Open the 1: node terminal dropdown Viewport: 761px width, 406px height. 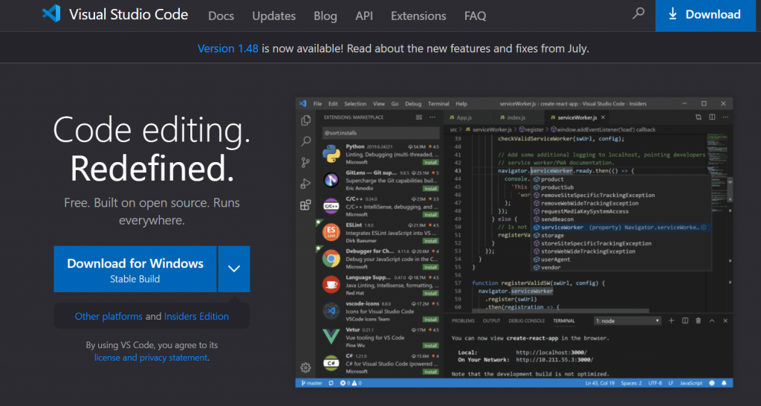[x=627, y=321]
